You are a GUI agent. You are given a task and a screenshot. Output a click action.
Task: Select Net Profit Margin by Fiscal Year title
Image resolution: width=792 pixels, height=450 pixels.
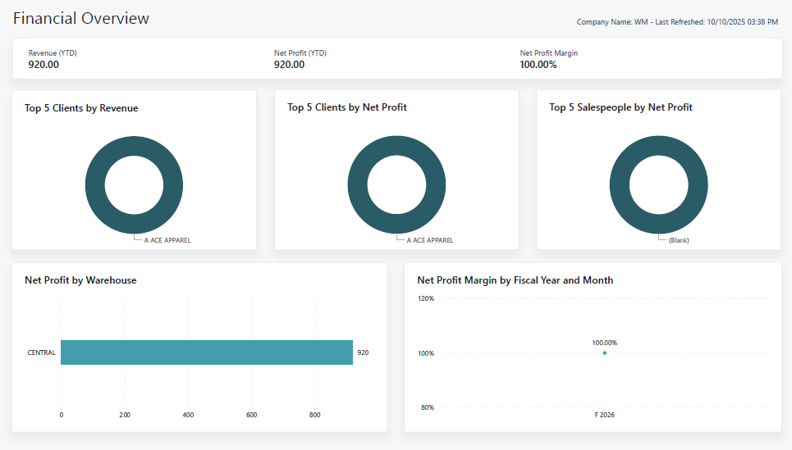click(x=515, y=280)
